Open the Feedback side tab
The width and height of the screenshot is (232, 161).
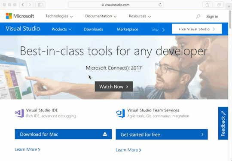223,123
